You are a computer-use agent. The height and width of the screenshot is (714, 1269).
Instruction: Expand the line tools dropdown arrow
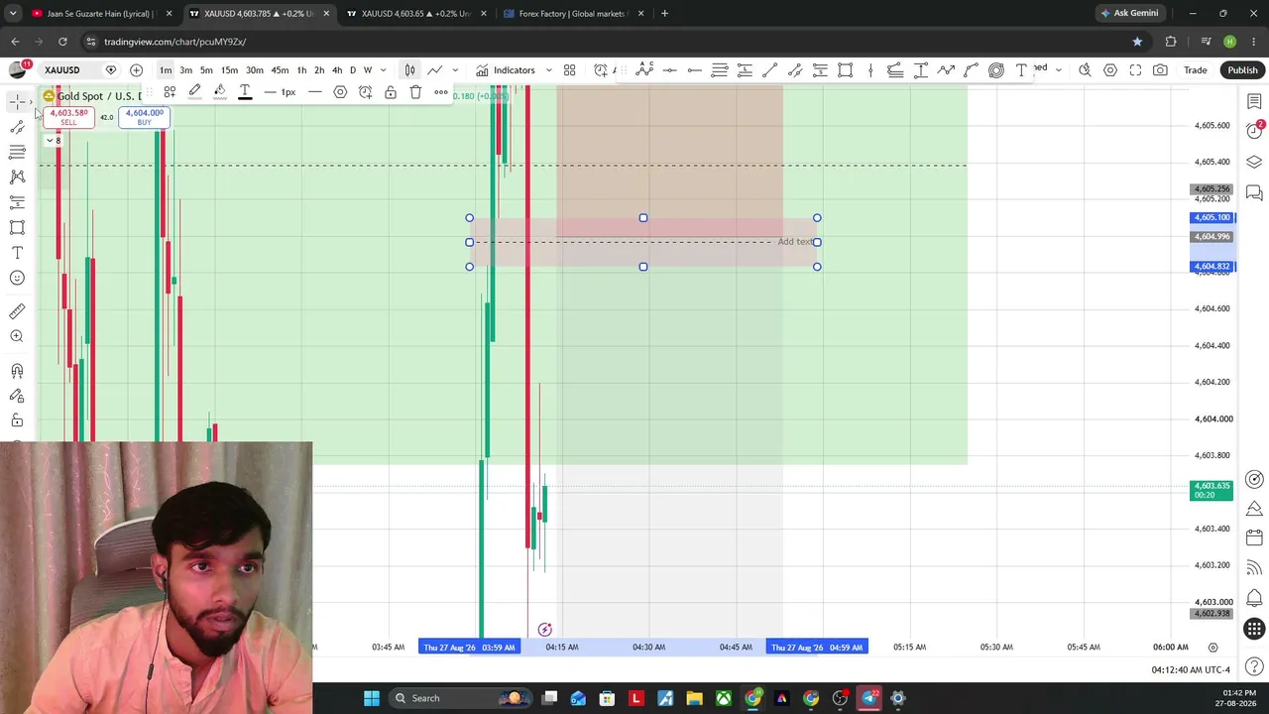coord(455,70)
